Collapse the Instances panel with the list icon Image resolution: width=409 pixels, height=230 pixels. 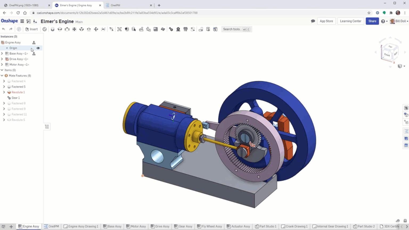tap(47, 126)
